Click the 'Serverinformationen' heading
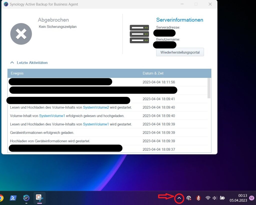The image size is (256, 205). [x=179, y=20]
